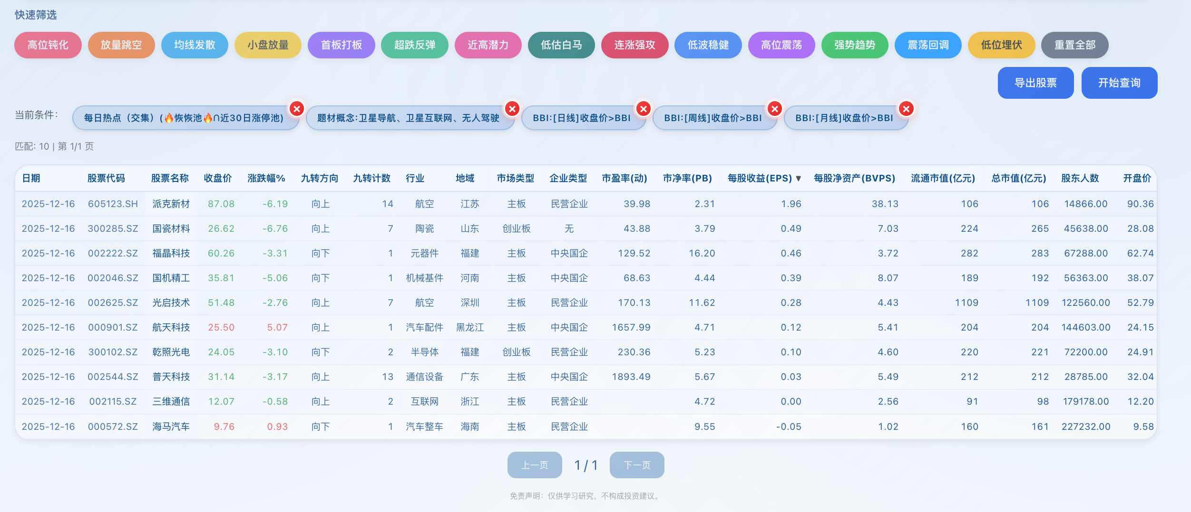Toggle the 低估白马 quick filter
Screen dimensions: 1191x512
[x=561, y=45]
